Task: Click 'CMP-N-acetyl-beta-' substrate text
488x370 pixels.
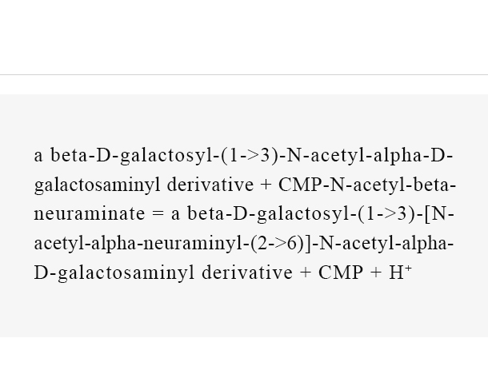Action: pos(367,185)
